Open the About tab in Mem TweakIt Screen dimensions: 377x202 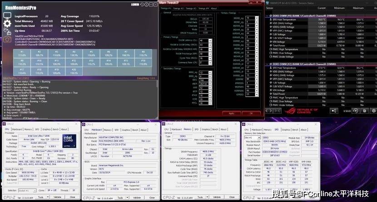click(213, 8)
